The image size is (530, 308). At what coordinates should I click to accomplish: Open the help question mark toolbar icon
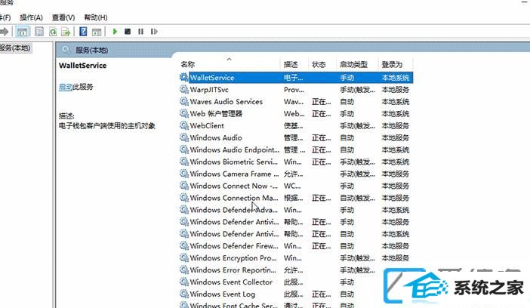tap(83, 32)
